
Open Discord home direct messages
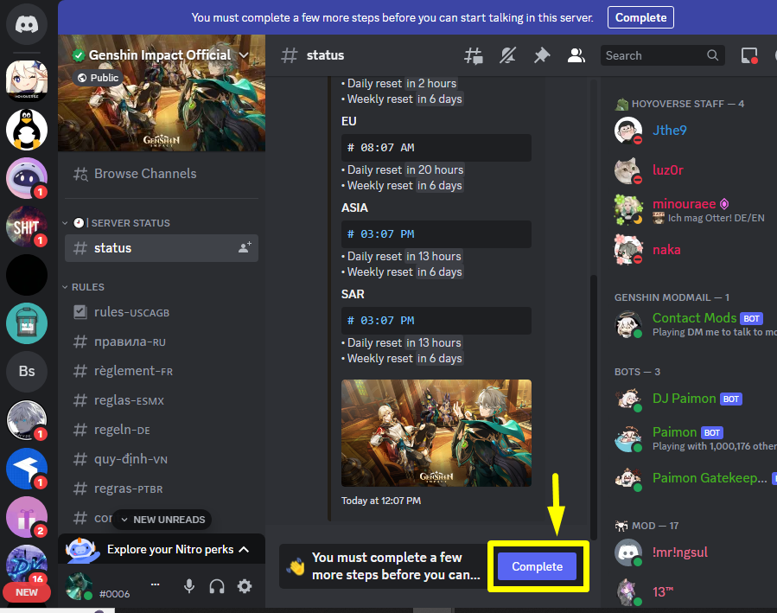pyautogui.click(x=27, y=24)
